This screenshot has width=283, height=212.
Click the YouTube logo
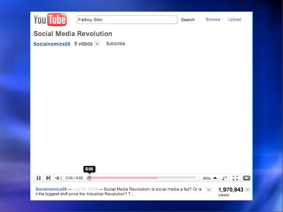click(50, 19)
